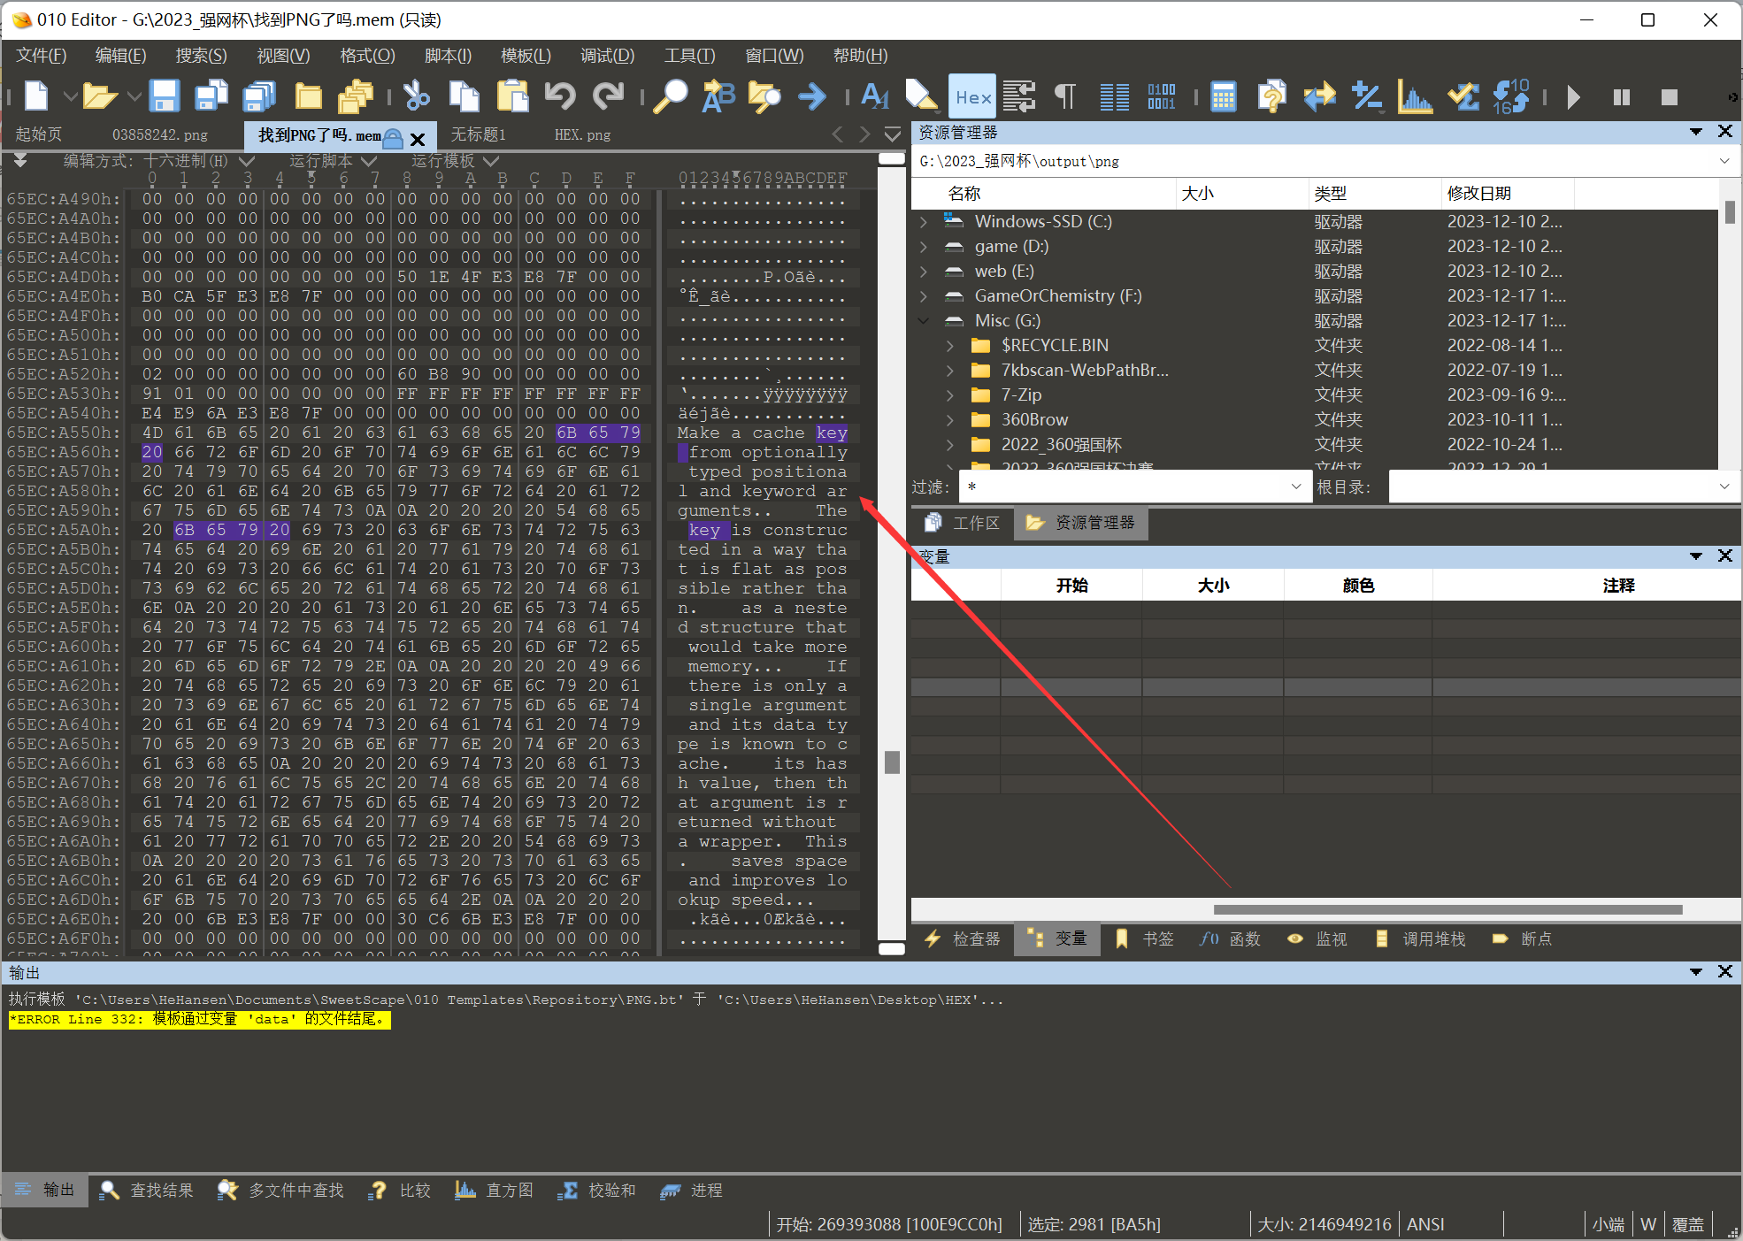Switch to the HEX.png file tab
Screen dimensions: 1743x1241
(x=582, y=134)
